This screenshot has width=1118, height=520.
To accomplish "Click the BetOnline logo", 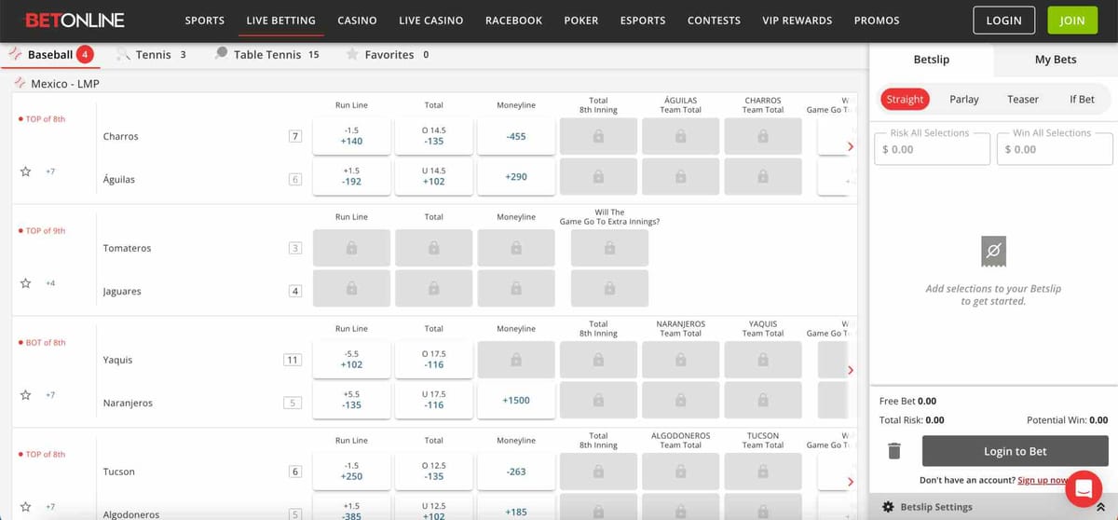I will point(75,20).
